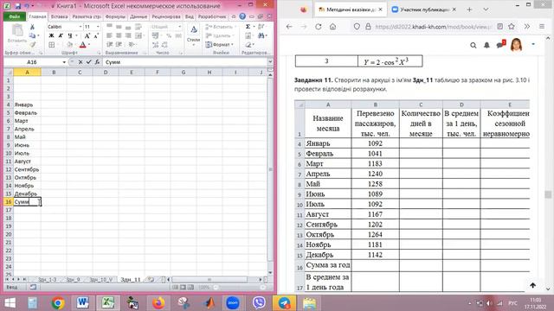Open the Стили styles gallery
This screenshot has height=311, width=554.
tap(193, 35)
